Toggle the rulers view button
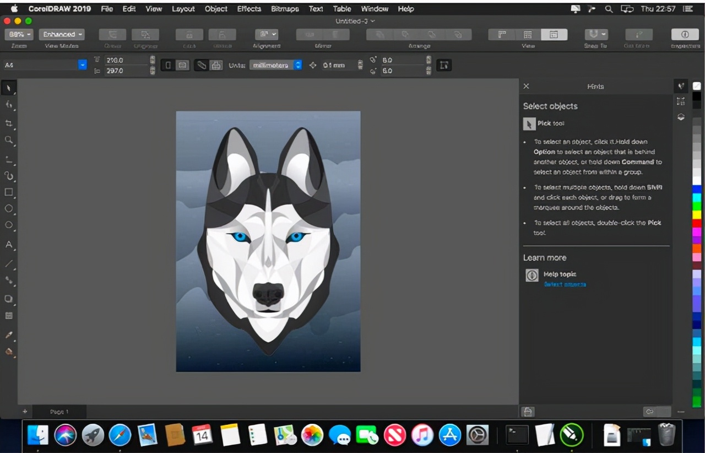The height and width of the screenshot is (453, 705). 502,35
